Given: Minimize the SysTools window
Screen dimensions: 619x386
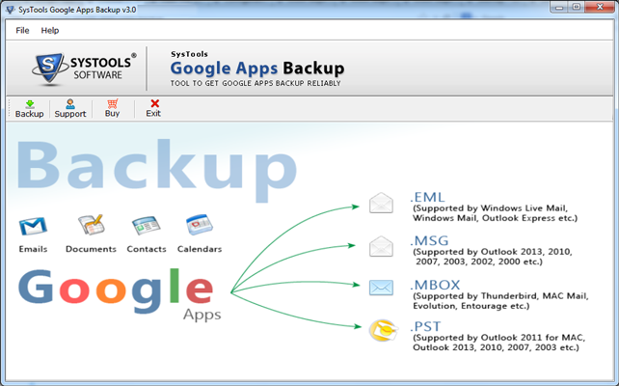Looking at the screenshot, I should [x=559, y=7].
